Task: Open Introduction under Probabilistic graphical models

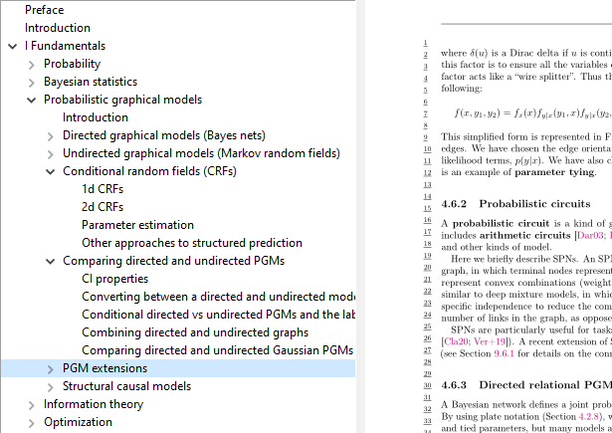Action: click(x=96, y=117)
